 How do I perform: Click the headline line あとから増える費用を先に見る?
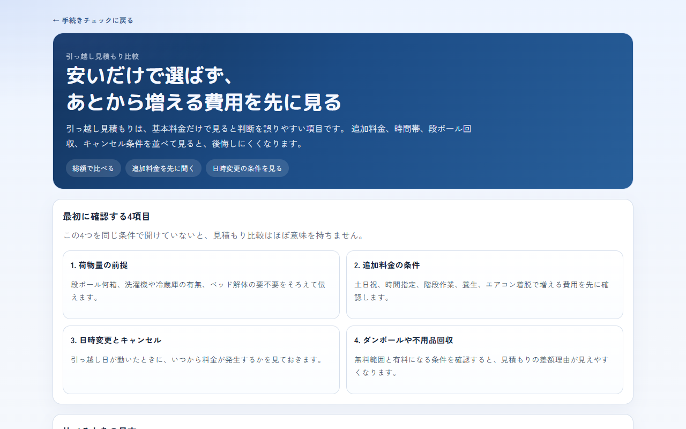[204, 102]
